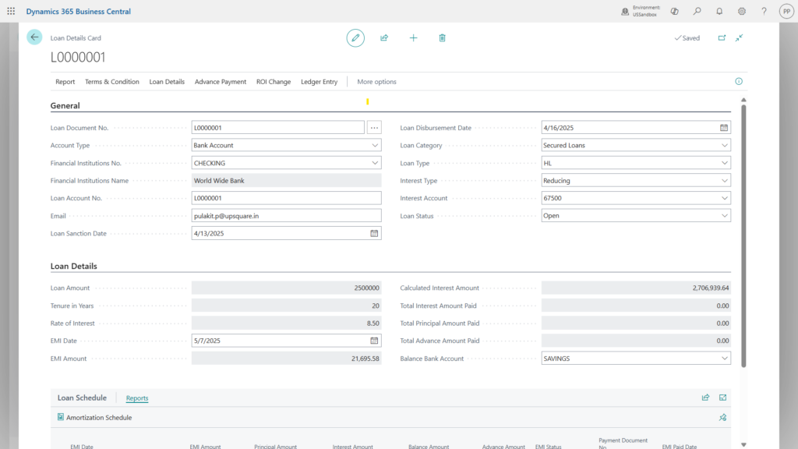This screenshot has height=449, width=798.
Task: Click More options in action bar
Action: tap(376, 82)
